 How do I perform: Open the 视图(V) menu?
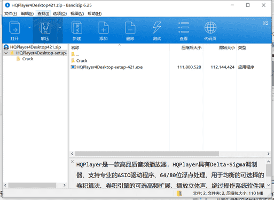click(77, 14)
